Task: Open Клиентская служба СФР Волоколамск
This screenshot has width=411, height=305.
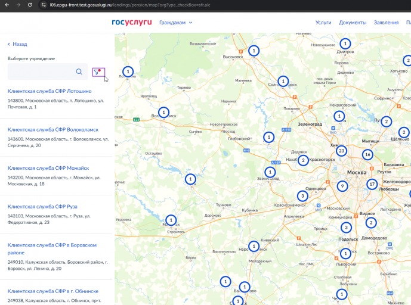Action: click(x=53, y=130)
